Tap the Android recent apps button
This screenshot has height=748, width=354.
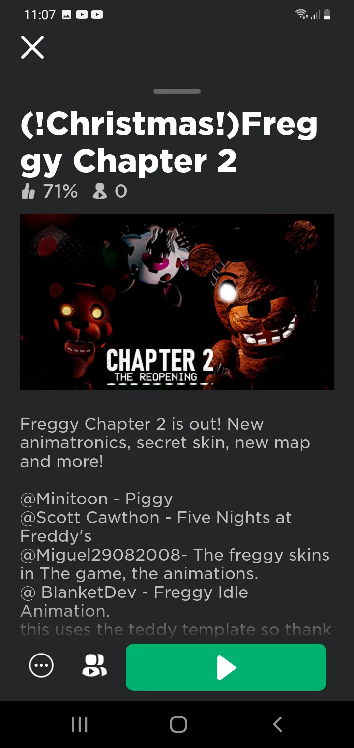[x=80, y=724]
